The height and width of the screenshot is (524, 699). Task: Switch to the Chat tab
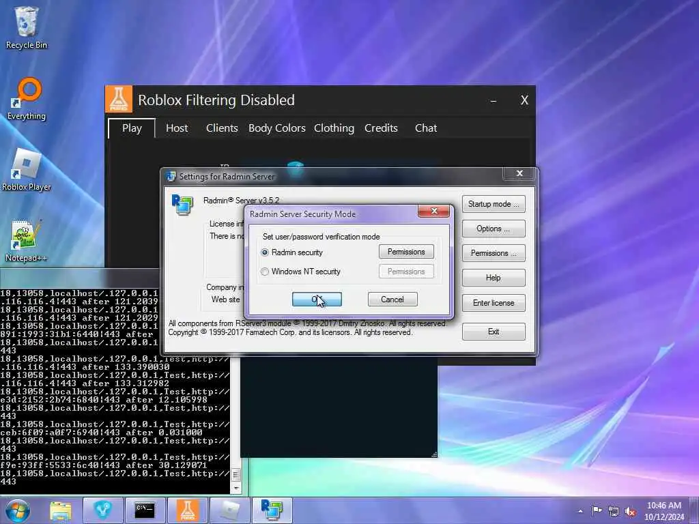(426, 128)
